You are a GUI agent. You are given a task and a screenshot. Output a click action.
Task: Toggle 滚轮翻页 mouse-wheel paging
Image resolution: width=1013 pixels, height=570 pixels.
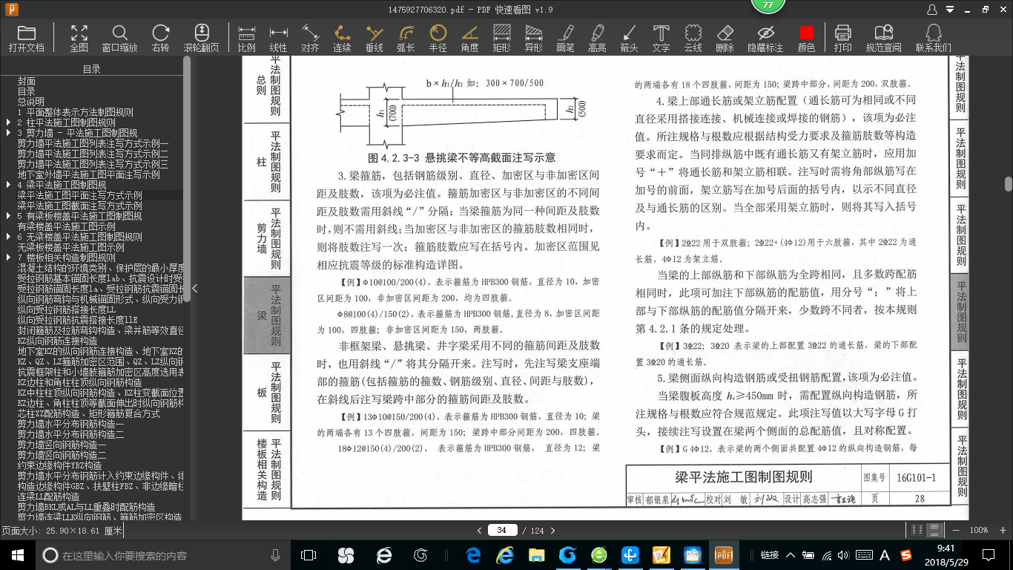coord(201,38)
